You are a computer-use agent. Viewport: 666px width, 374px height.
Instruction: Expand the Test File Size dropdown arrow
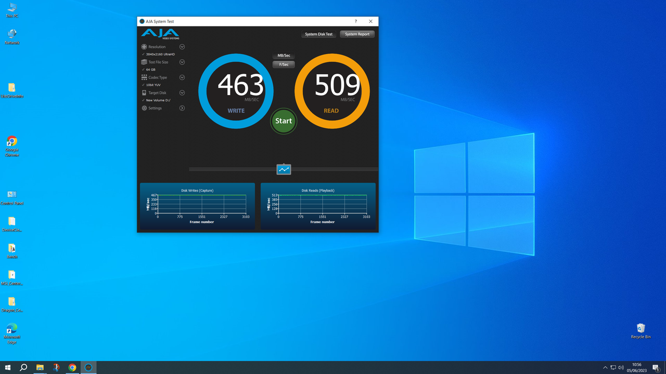pyautogui.click(x=182, y=62)
